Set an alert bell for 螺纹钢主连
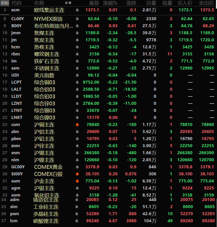This screenshot has height=227, width=217. pyautogui.click(x=77, y=54)
